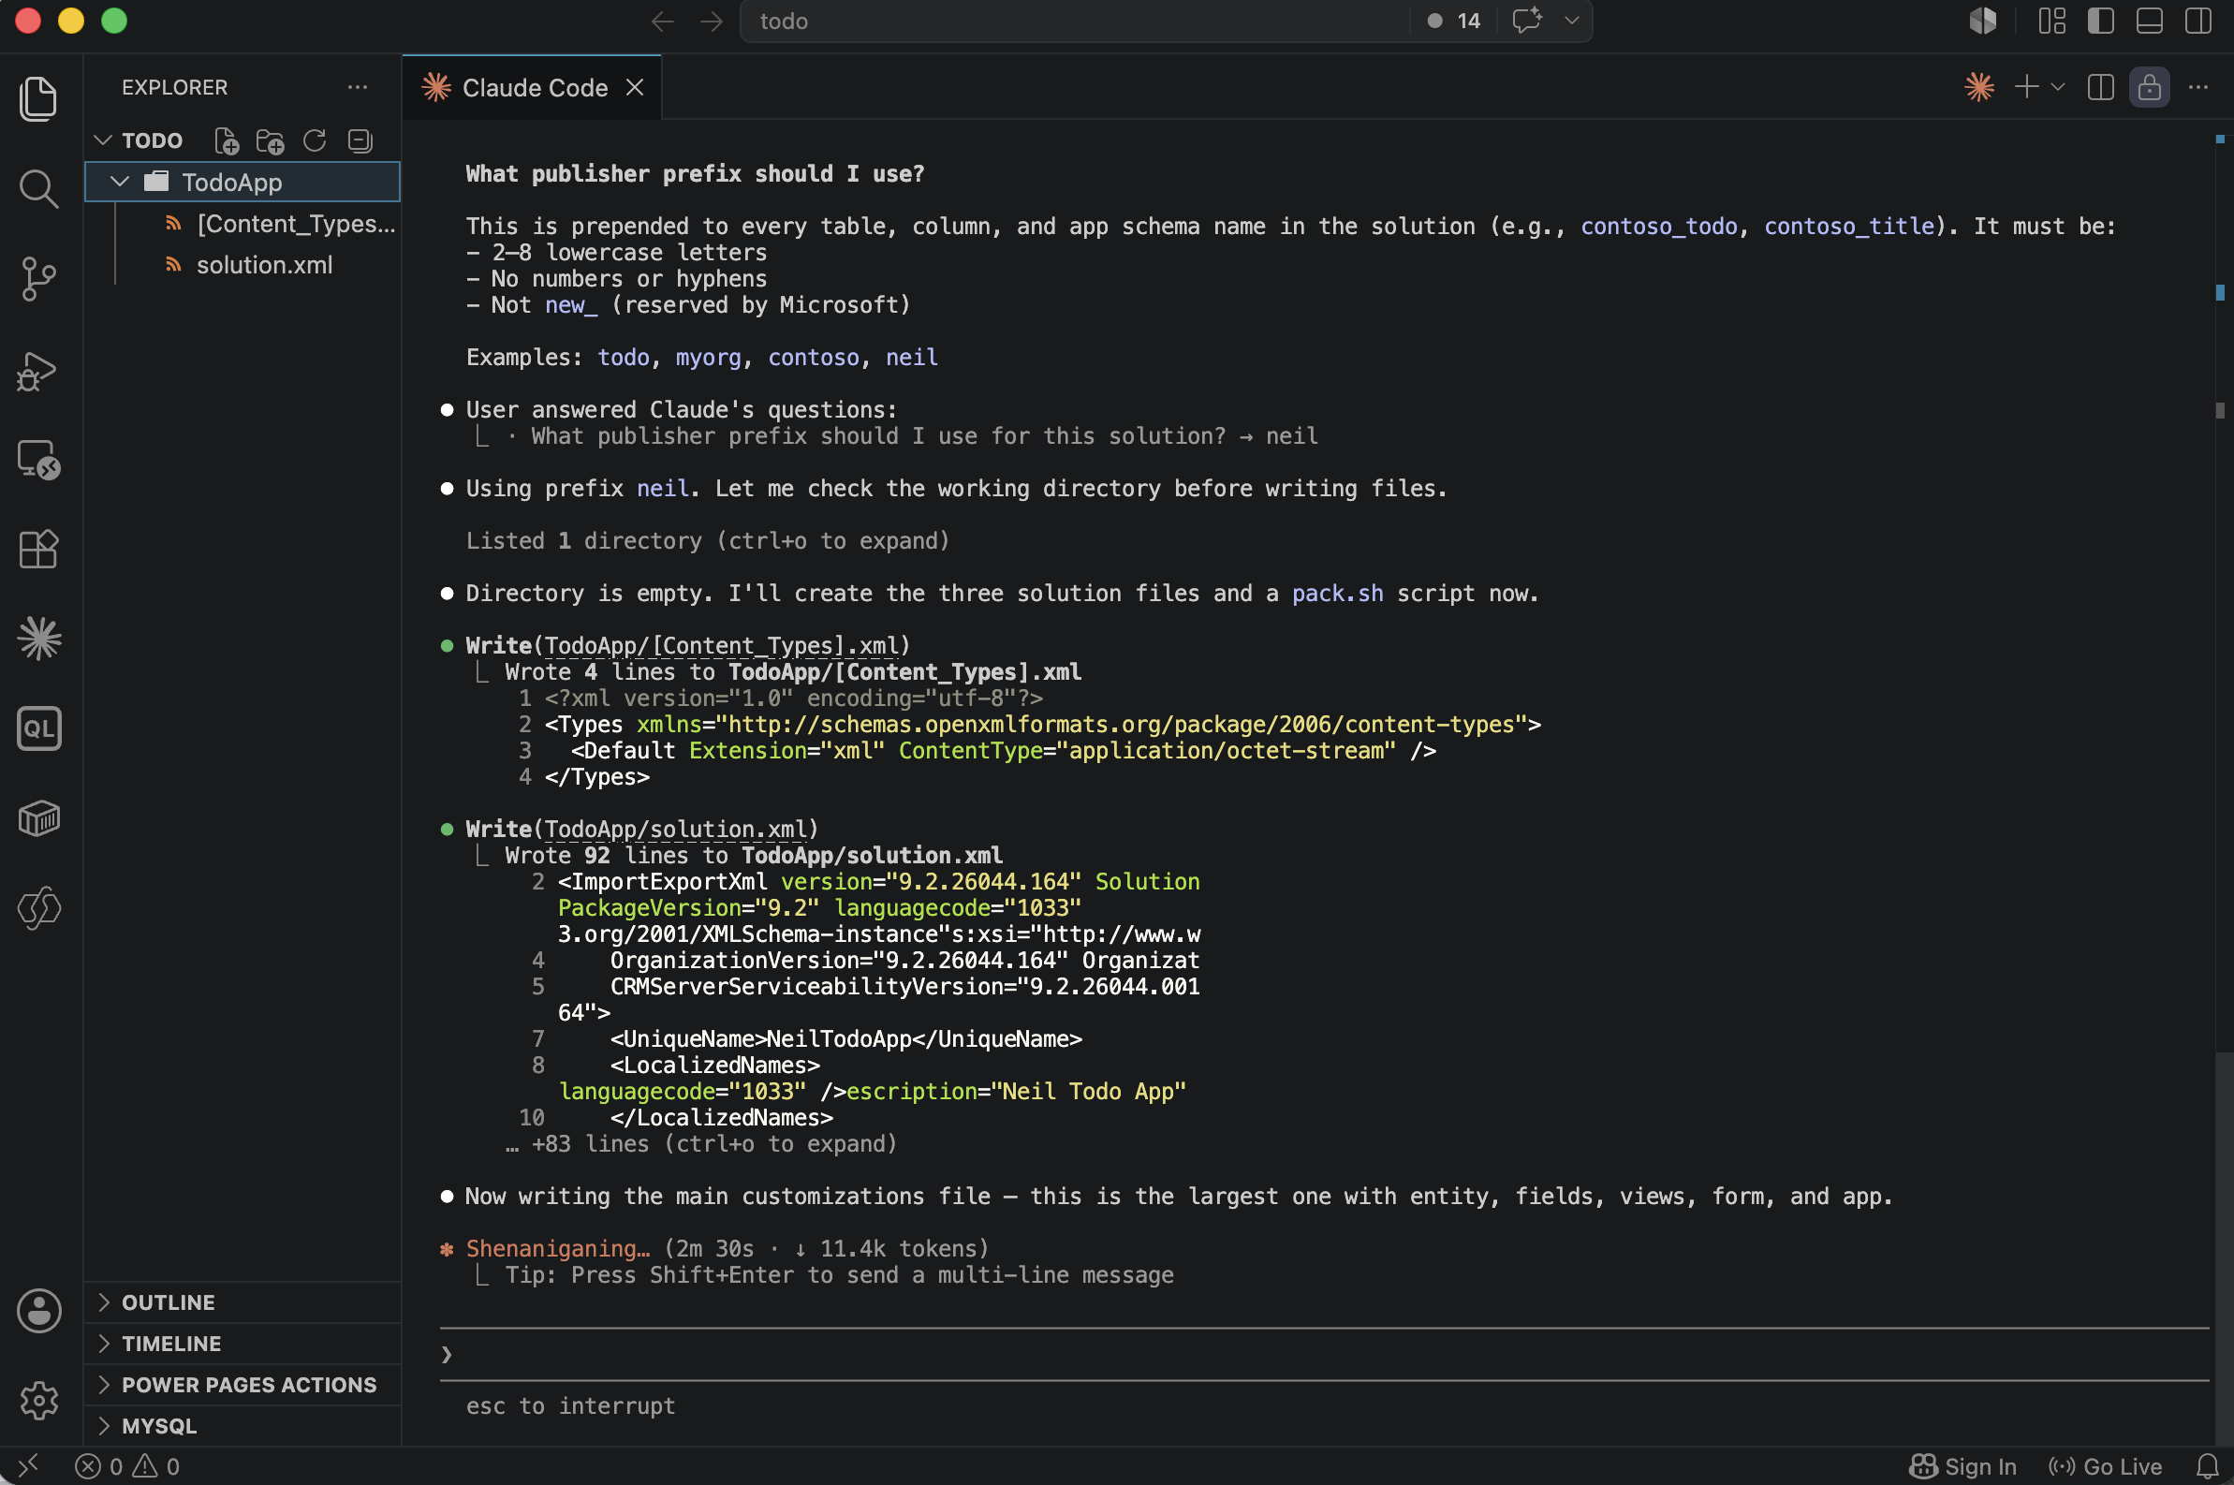Open the hexagon icon in title bar
The image size is (2234, 1485).
(1982, 21)
